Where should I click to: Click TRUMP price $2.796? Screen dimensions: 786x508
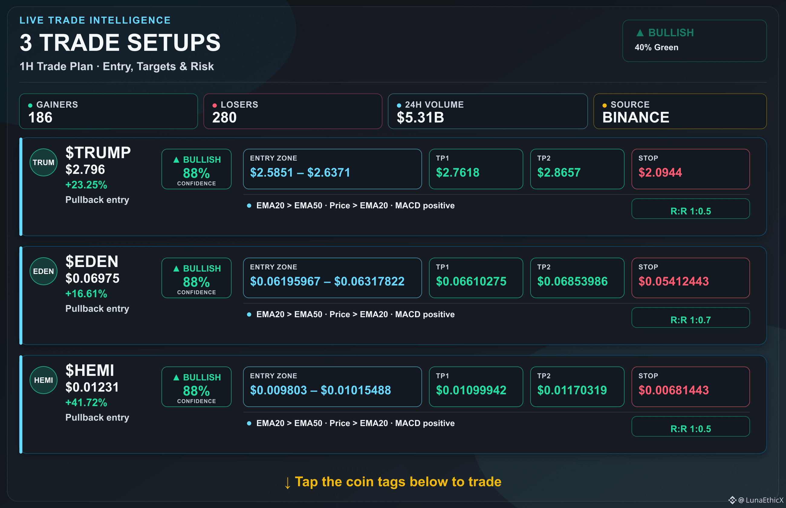click(x=85, y=170)
